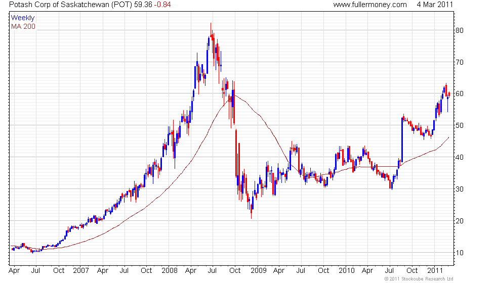Click the 10 price axis label

460,253
